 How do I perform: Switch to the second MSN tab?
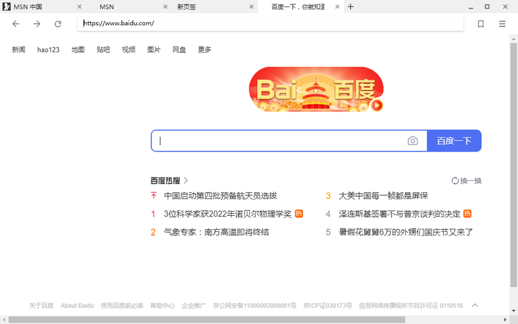point(129,6)
